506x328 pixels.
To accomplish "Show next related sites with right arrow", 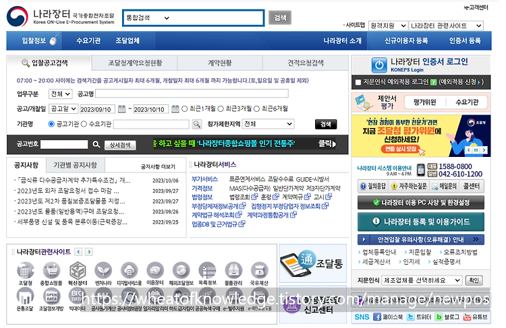I will point(89,252).
